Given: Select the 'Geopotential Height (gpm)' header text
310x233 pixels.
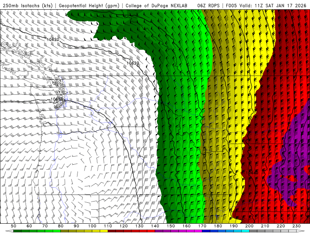Looking at the screenshot, I should coord(89,5).
